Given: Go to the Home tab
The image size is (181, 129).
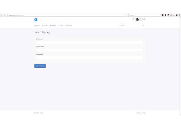Looking at the screenshot, I should [37, 25].
